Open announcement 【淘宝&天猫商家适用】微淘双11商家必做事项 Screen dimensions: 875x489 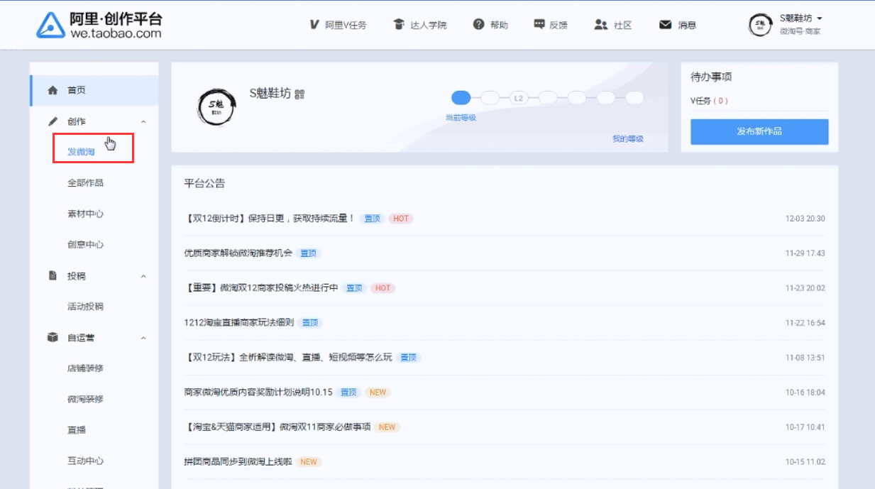277,427
